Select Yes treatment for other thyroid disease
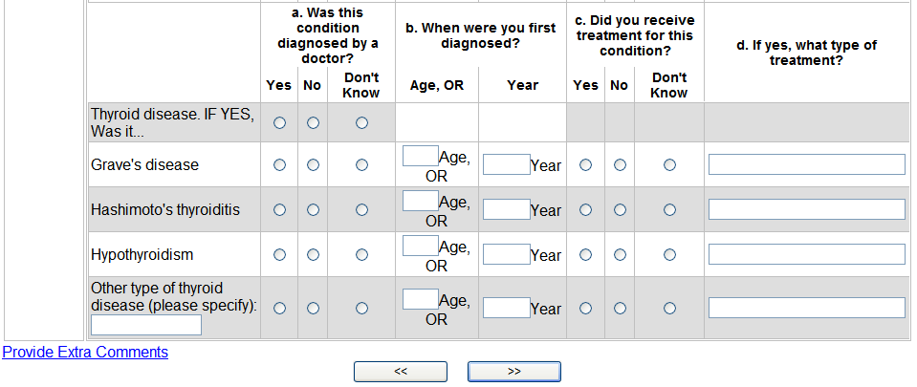Image resolution: width=917 pixels, height=387 pixels. (x=585, y=308)
